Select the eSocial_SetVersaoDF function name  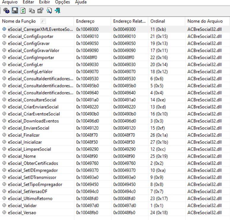coord(28,191)
